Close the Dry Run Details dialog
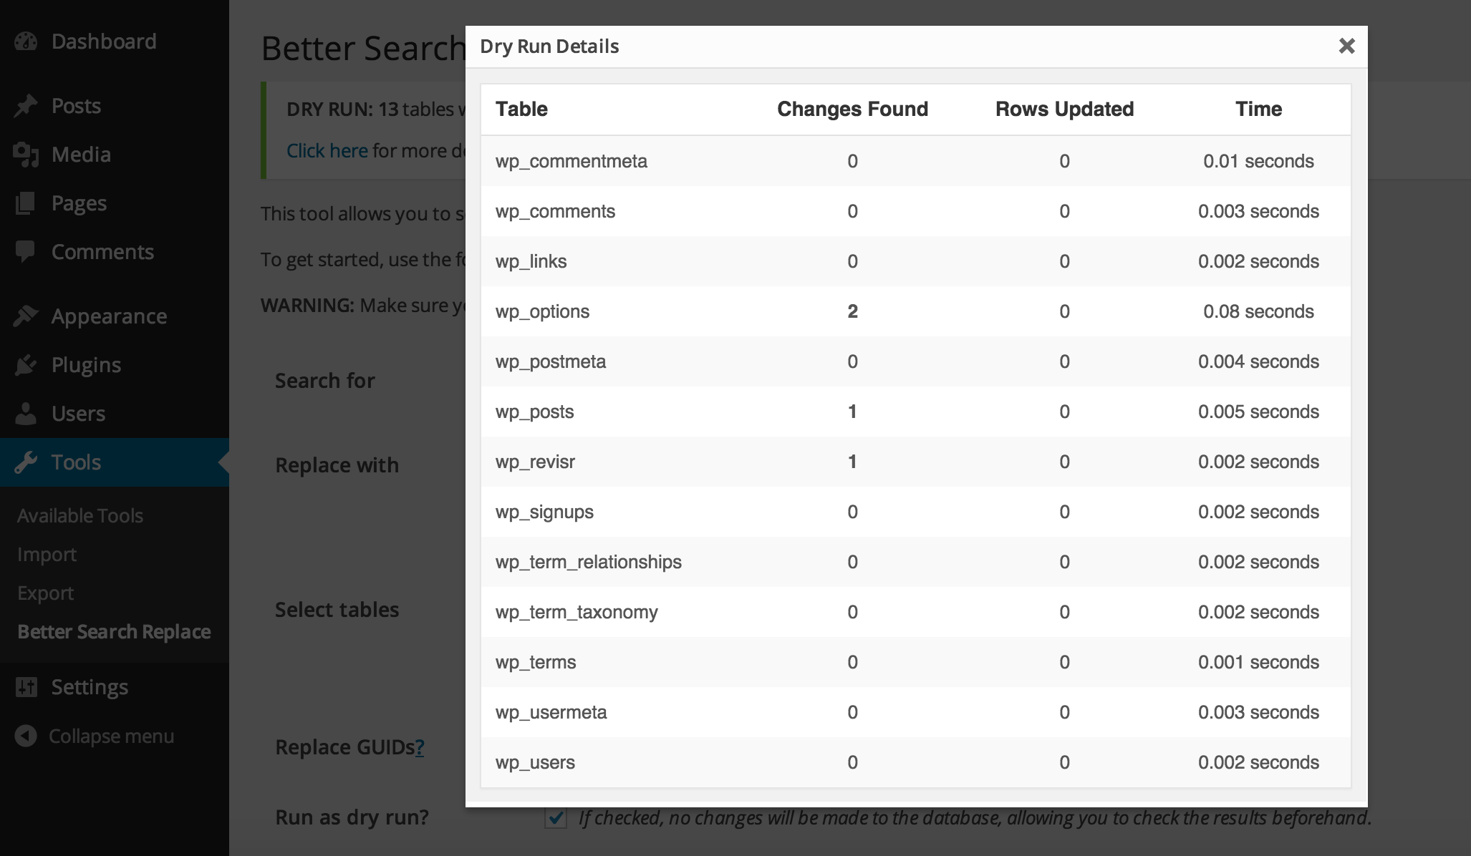 pyautogui.click(x=1346, y=47)
